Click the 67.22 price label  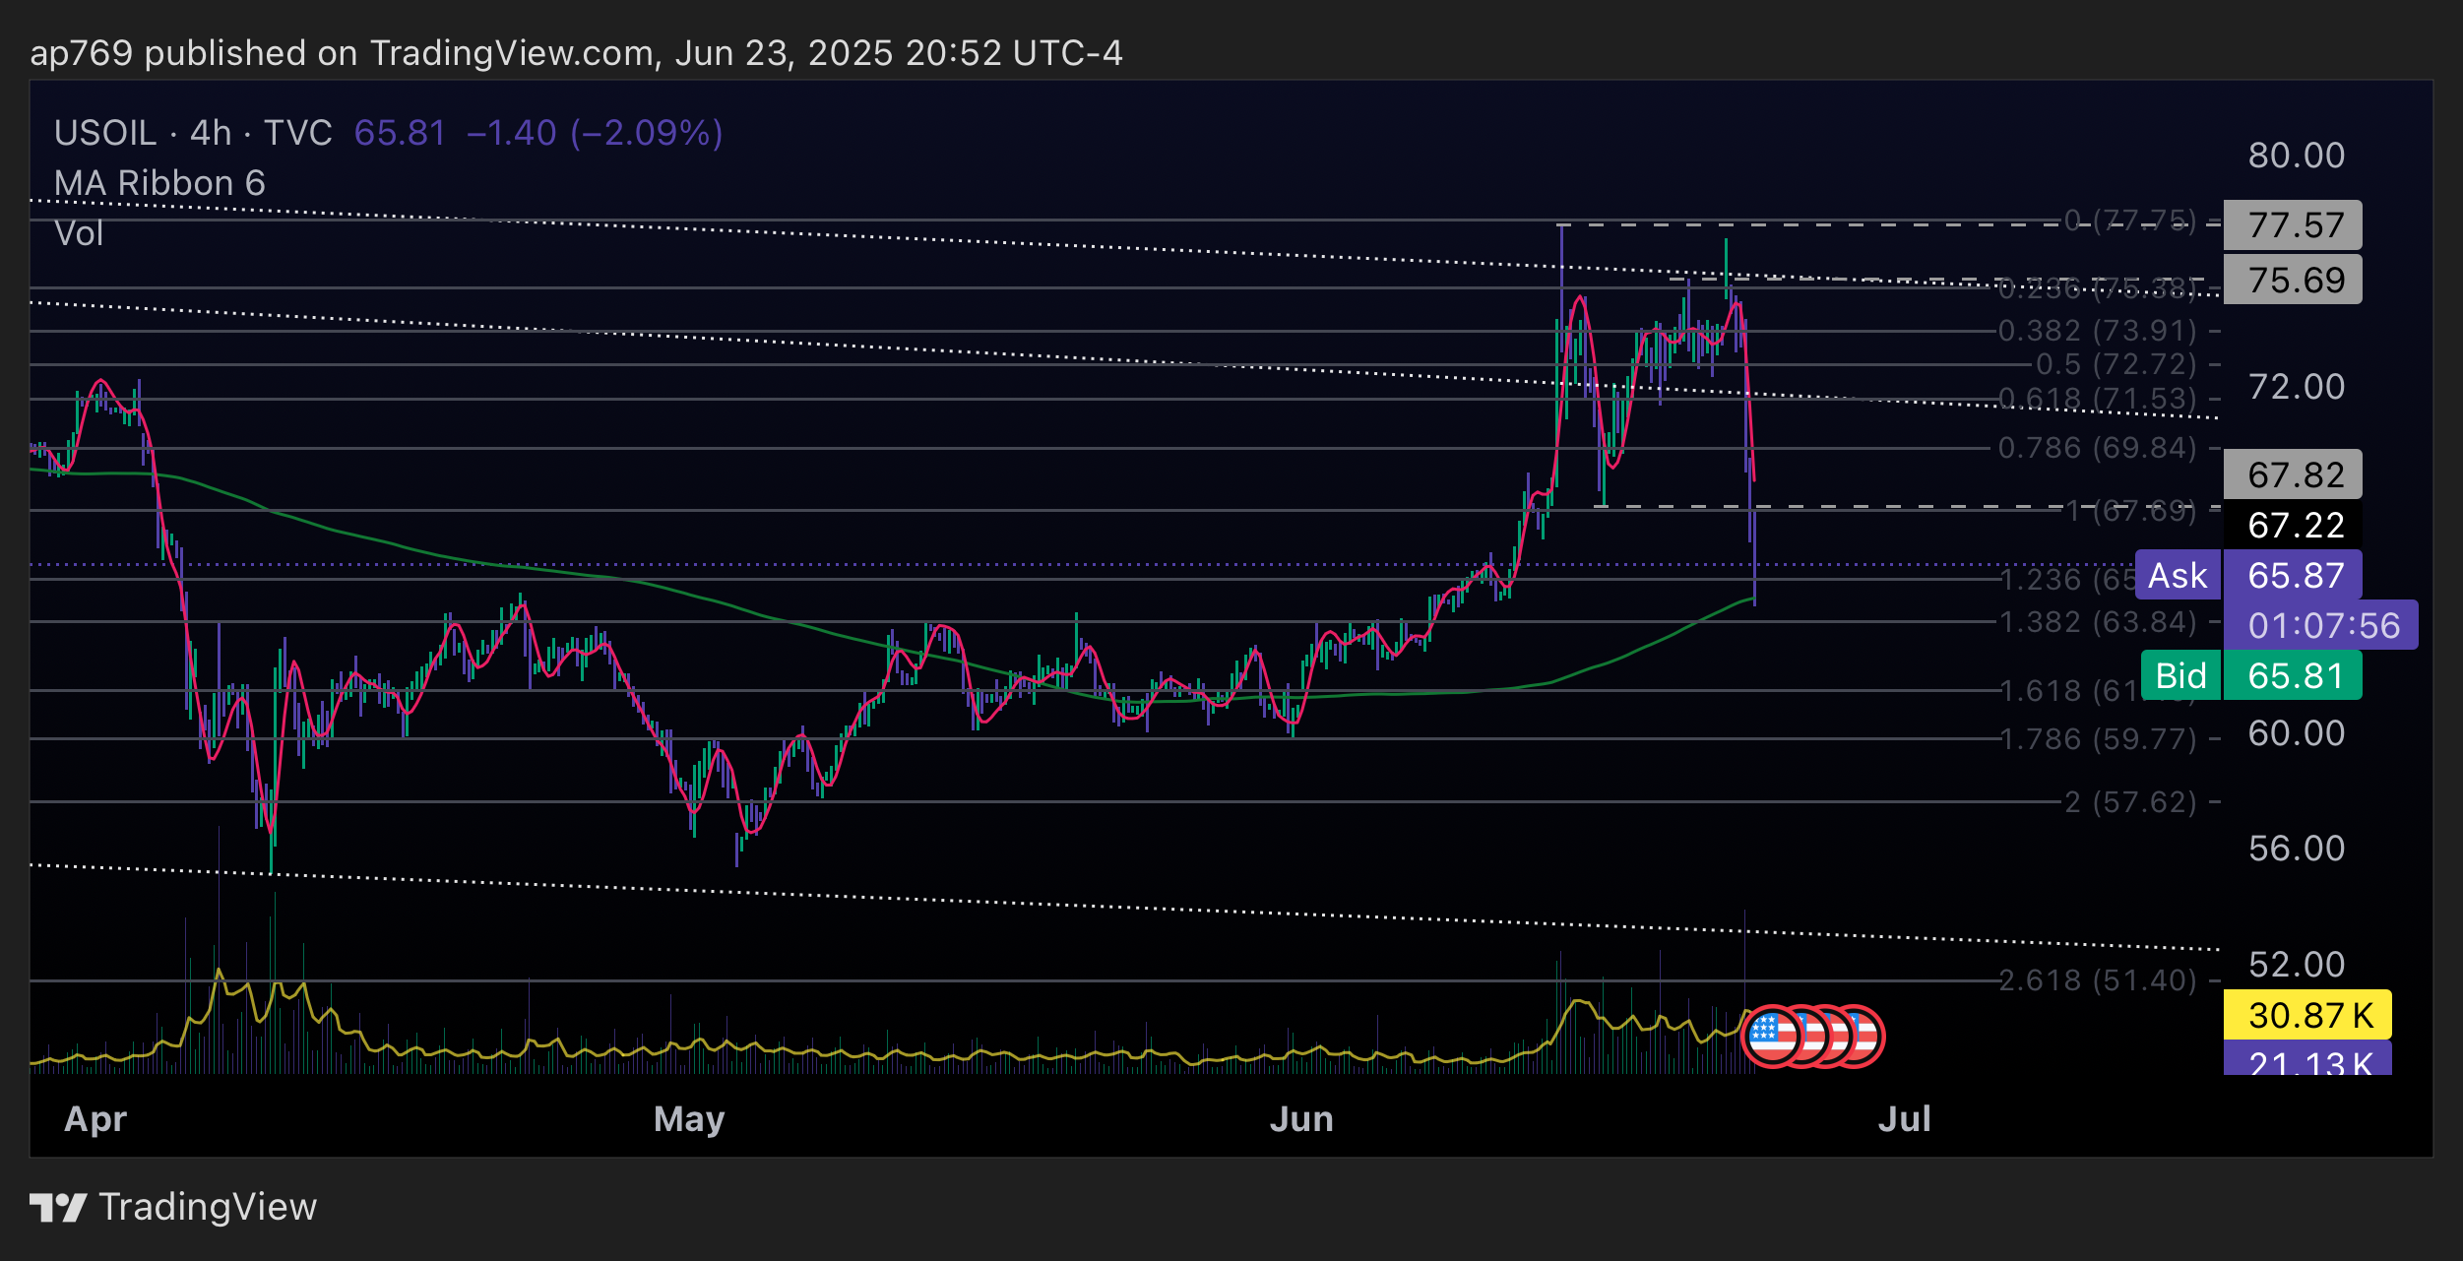coord(2293,525)
